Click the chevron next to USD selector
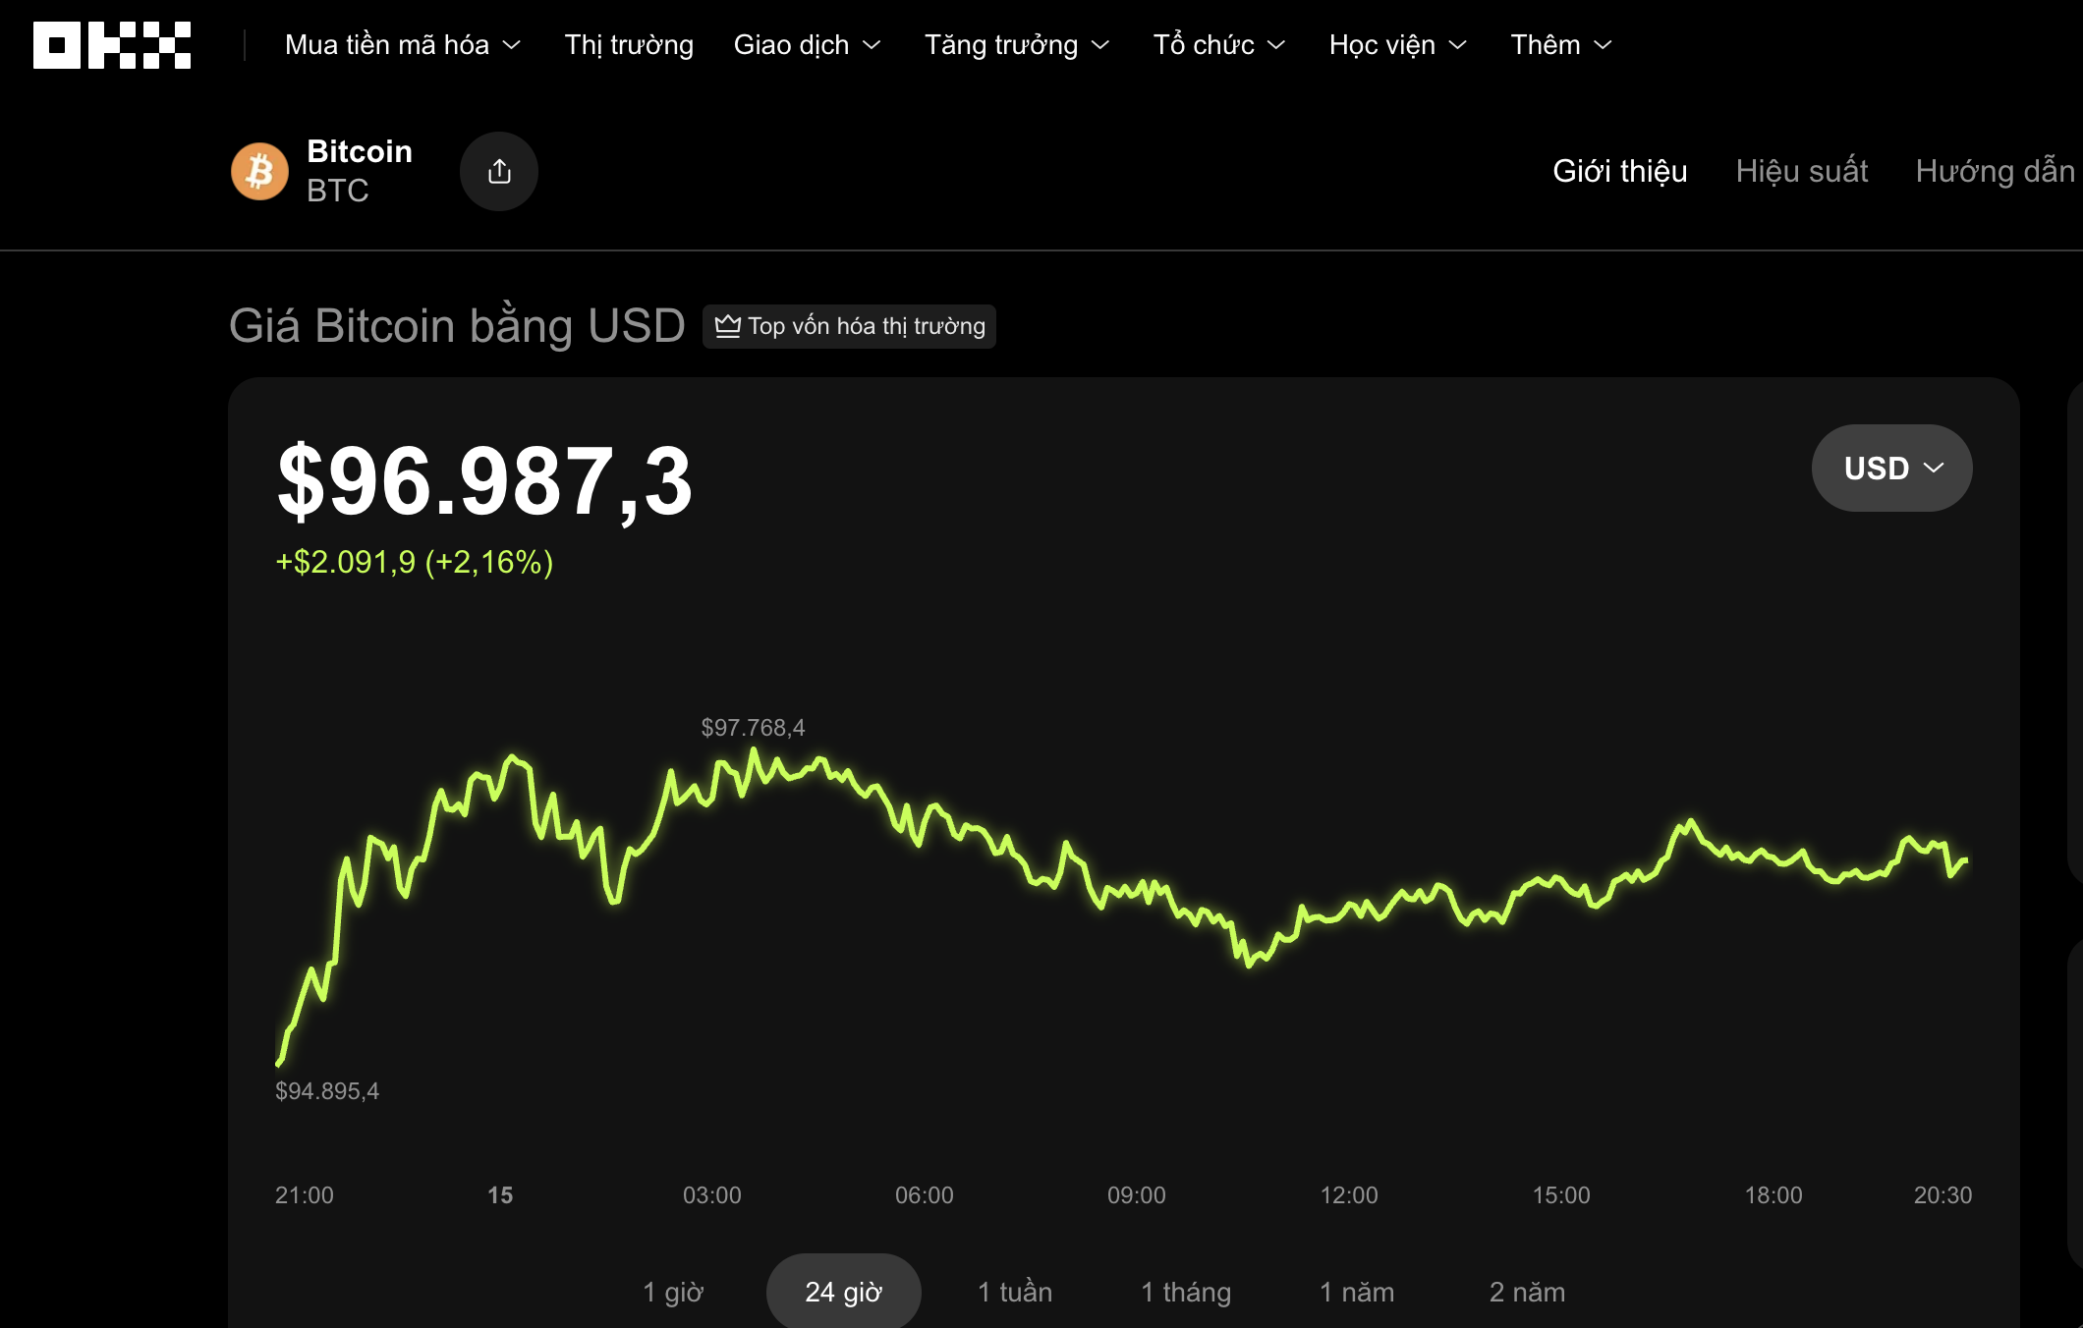The height and width of the screenshot is (1328, 2083). coord(1933,468)
